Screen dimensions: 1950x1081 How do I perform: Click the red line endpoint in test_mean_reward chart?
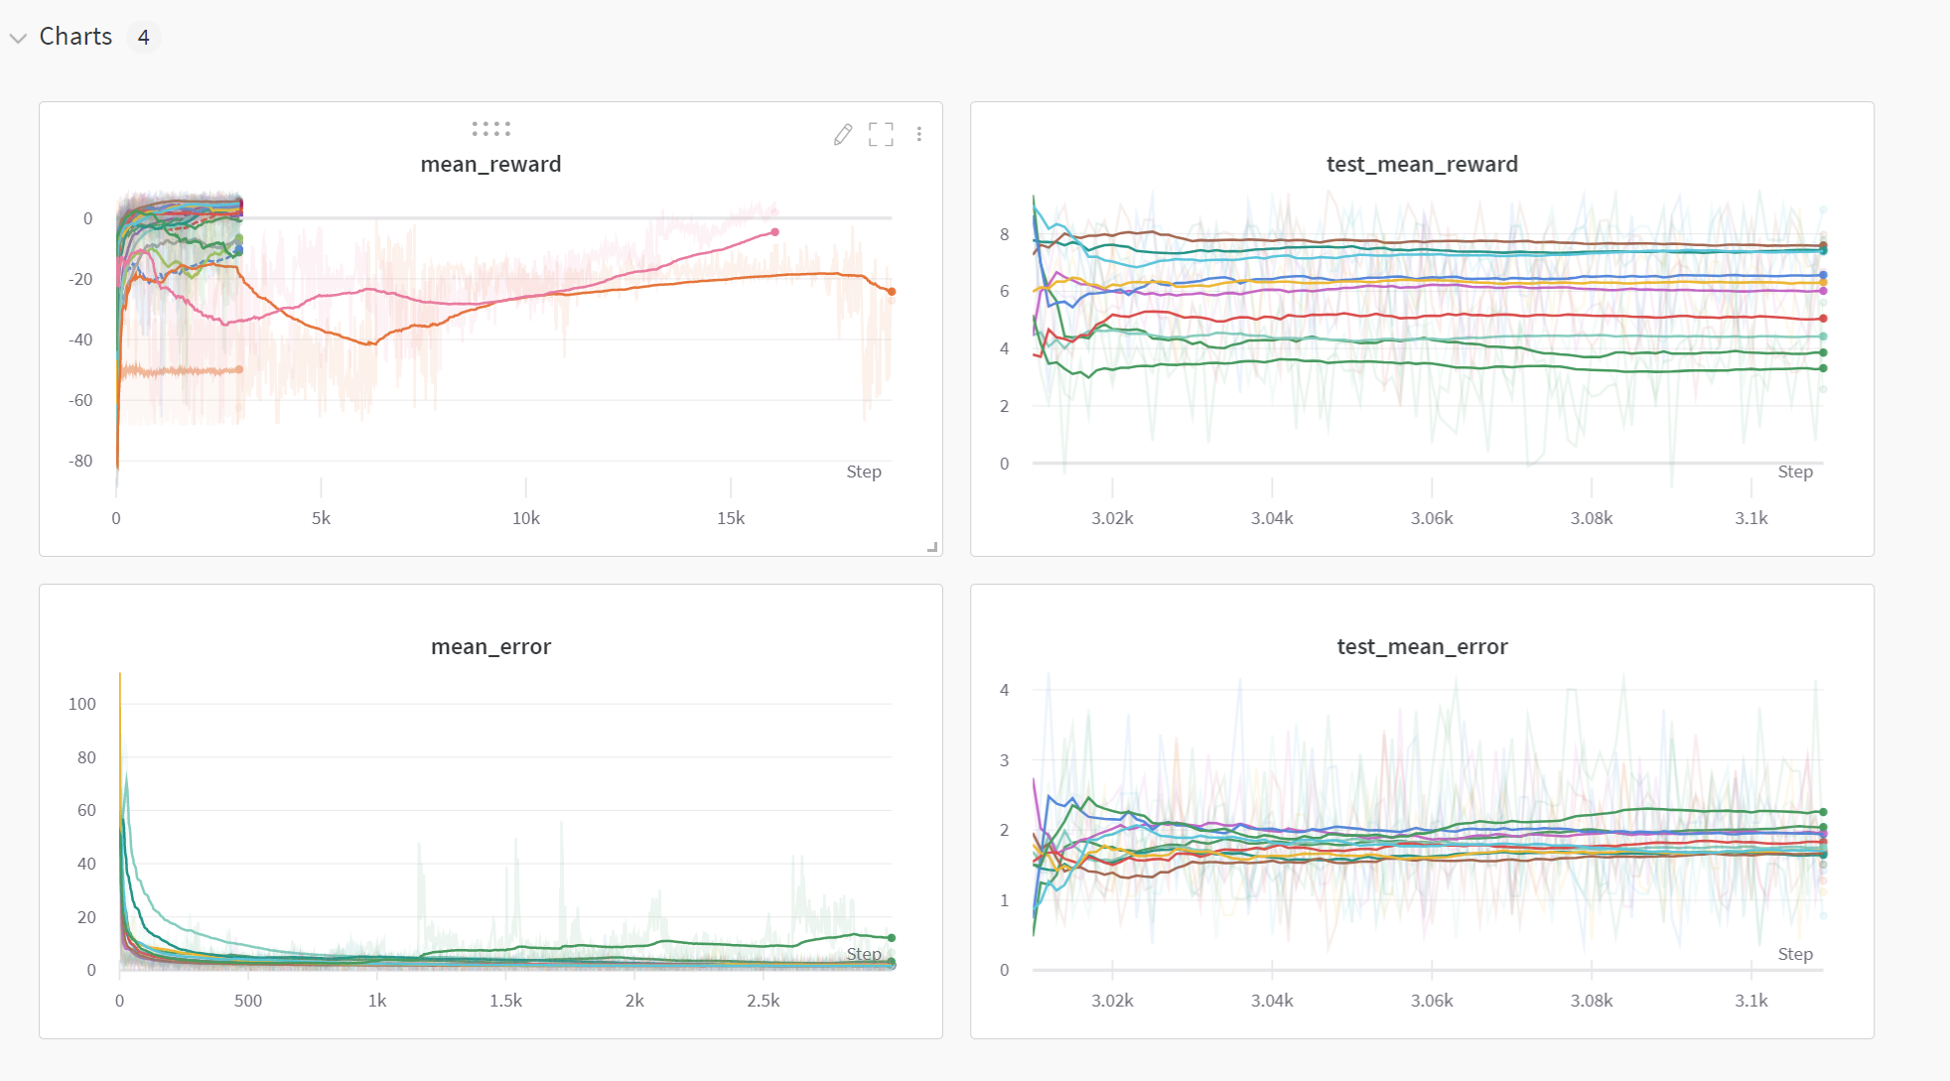pyautogui.click(x=1823, y=319)
